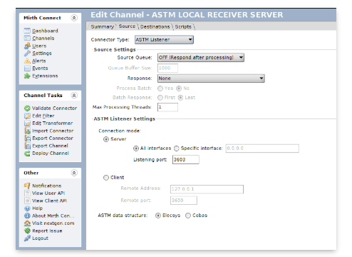The height and width of the screenshot is (257, 352).
Task: Click the Export Channel icon
Action: coord(27,146)
